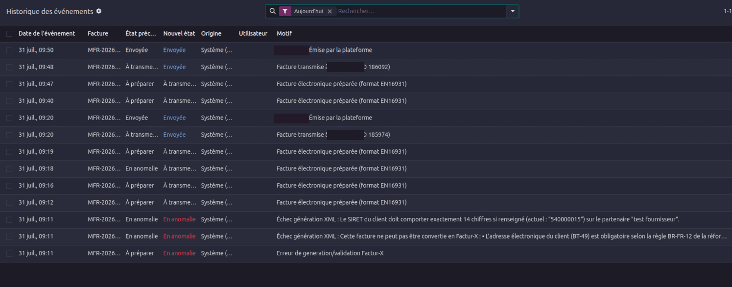This screenshot has width=732, height=287.
Task: Sort by Date de l'événement column
Action: coord(47,33)
